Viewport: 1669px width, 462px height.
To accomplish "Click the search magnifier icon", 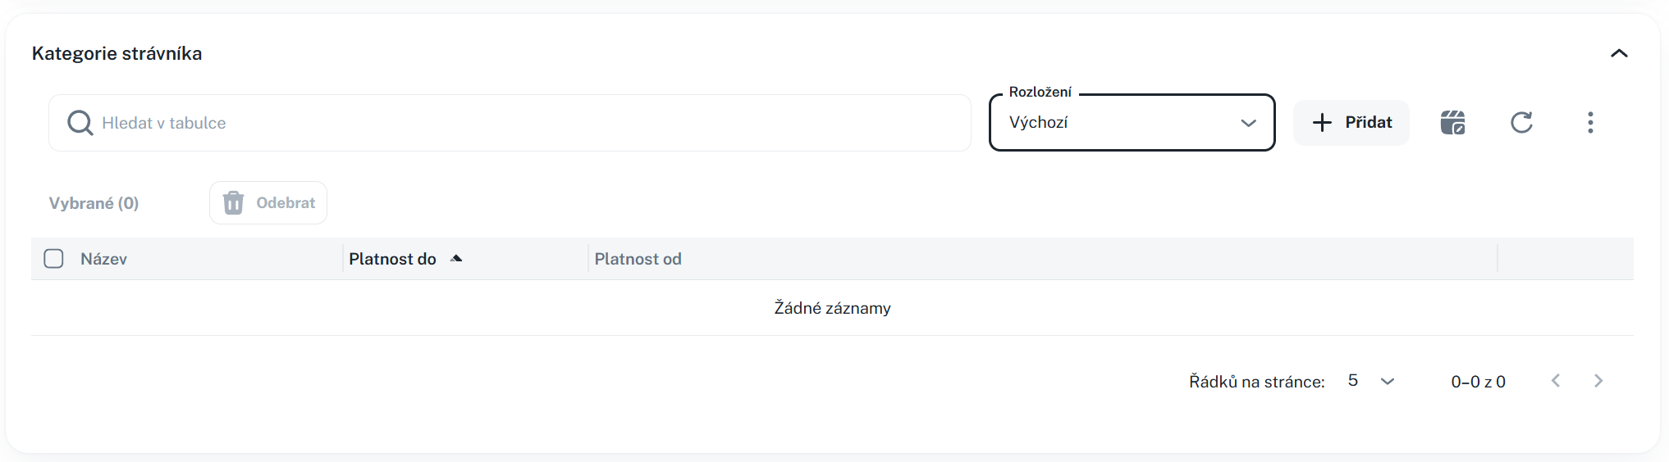I will tap(80, 123).
